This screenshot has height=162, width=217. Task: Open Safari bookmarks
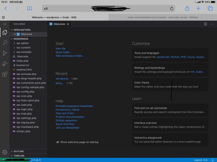point(29,8)
